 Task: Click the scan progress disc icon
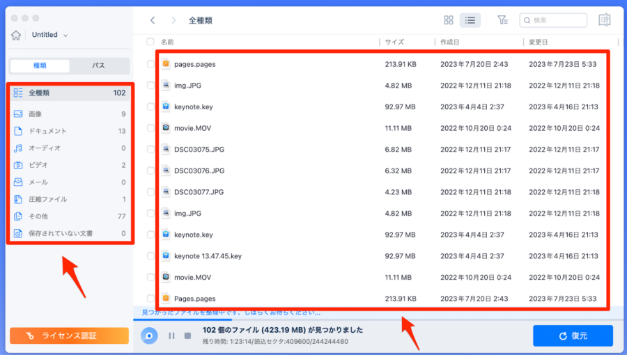(149, 336)
